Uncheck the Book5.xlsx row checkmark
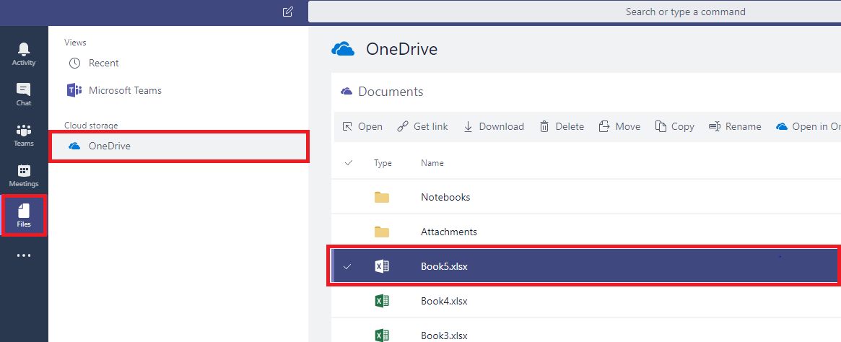Image resolution: width=841 pixels, height=342 pixels. 347,266
